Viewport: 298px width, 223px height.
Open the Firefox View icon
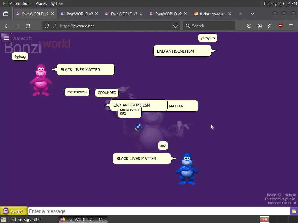pos(6,14)
